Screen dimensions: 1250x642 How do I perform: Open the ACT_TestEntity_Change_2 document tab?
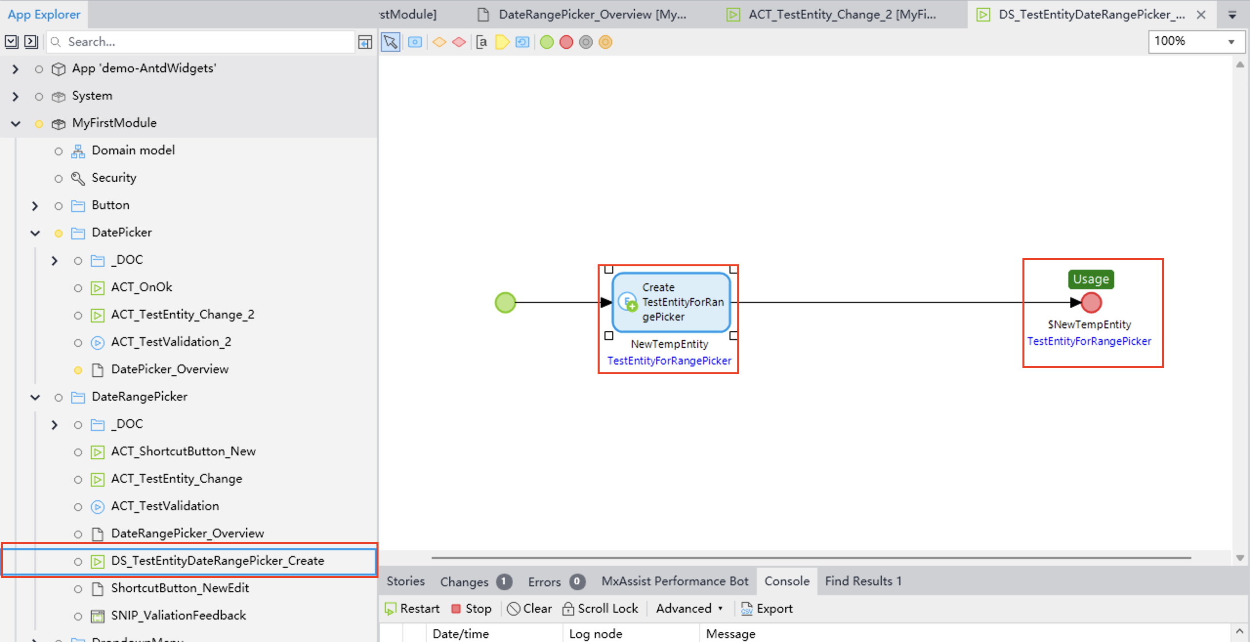click(841, 15)
